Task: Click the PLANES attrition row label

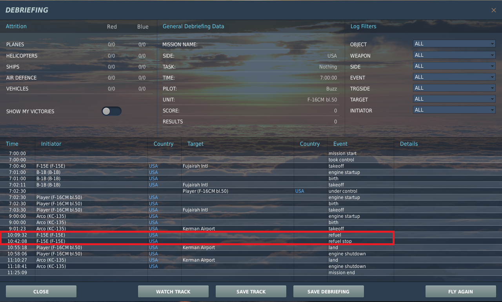Action: click(x=15, y=45)
